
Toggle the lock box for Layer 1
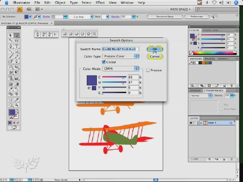(195, 123)
